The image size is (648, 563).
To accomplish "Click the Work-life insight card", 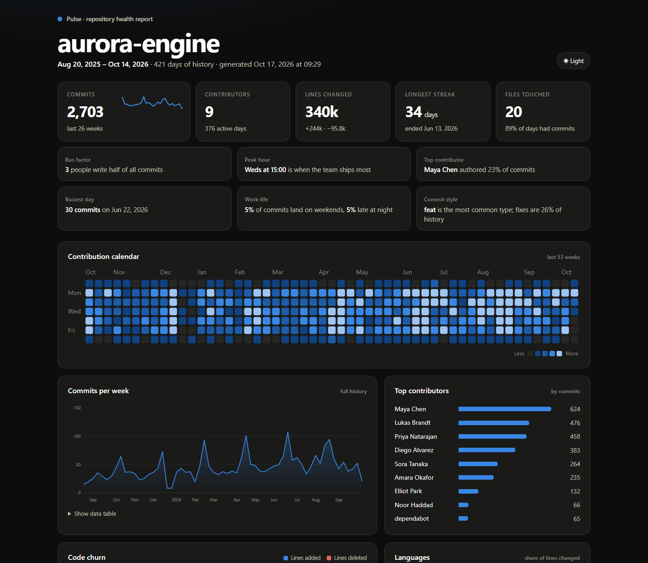I will pos(324,209).
